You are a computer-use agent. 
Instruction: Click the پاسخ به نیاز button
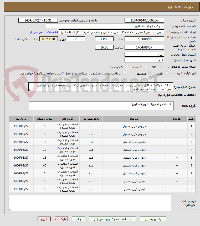[x=153, y=219]
